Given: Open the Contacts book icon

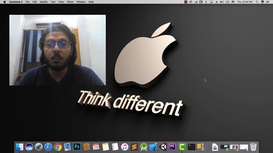Looking at the screenshot, I should (x=87, y=147).
